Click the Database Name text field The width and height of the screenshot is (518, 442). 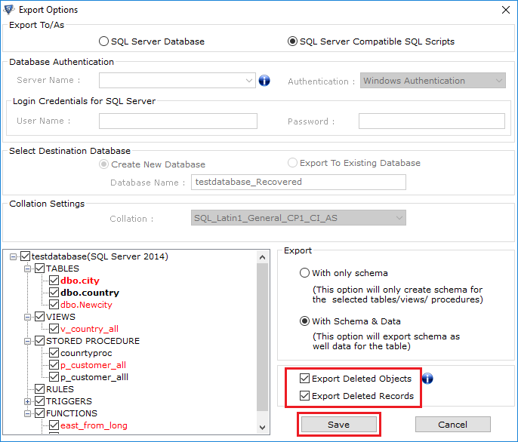[x=298, y=182]
